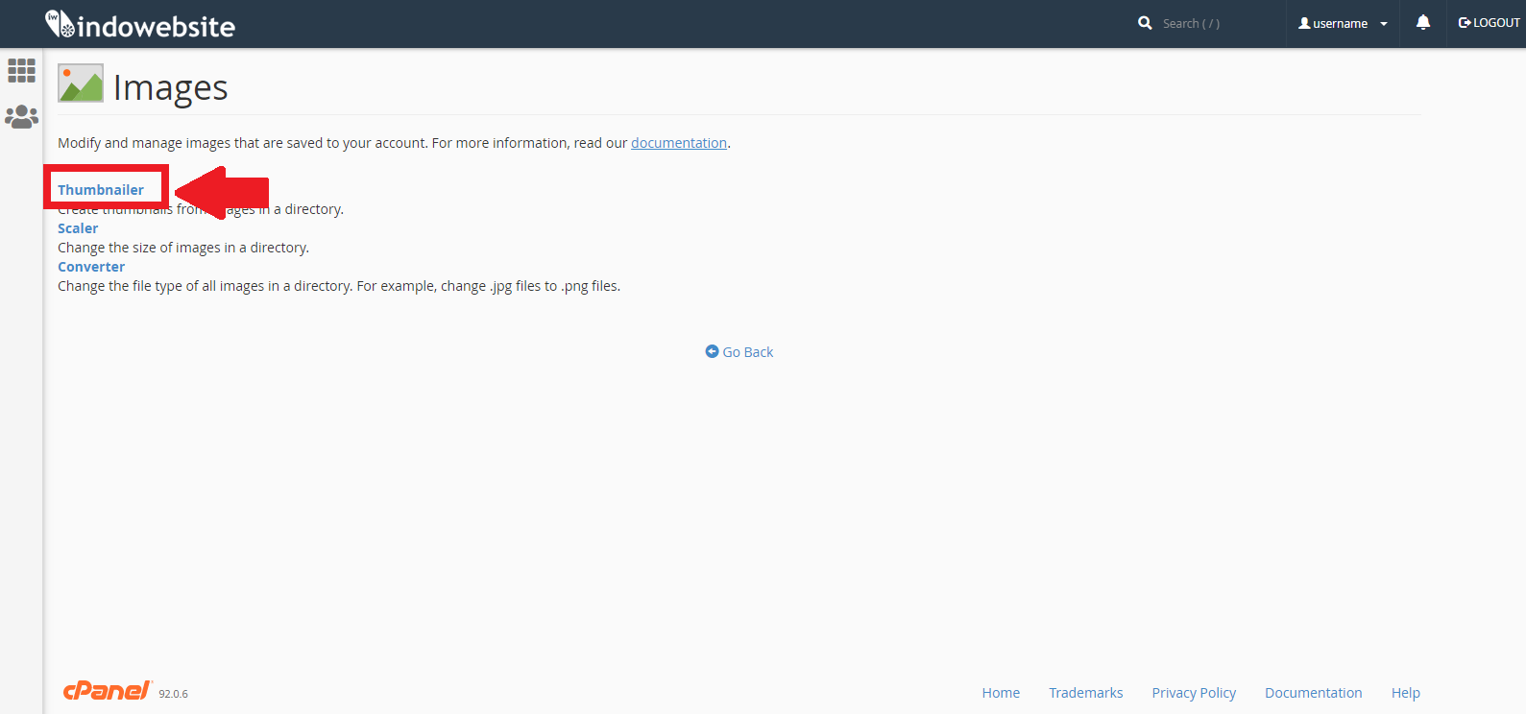Click the Images page icon
This screenshot has width=1526, height=714.
[81, 83]
